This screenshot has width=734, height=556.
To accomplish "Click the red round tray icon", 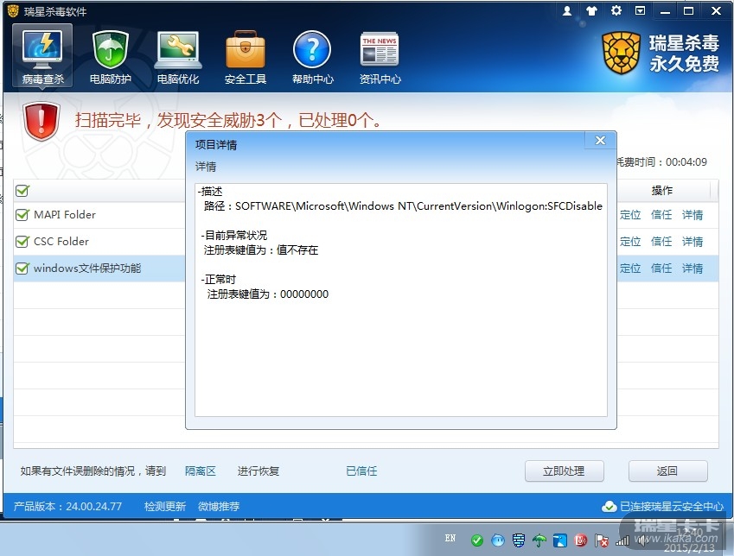I will 580,540.
